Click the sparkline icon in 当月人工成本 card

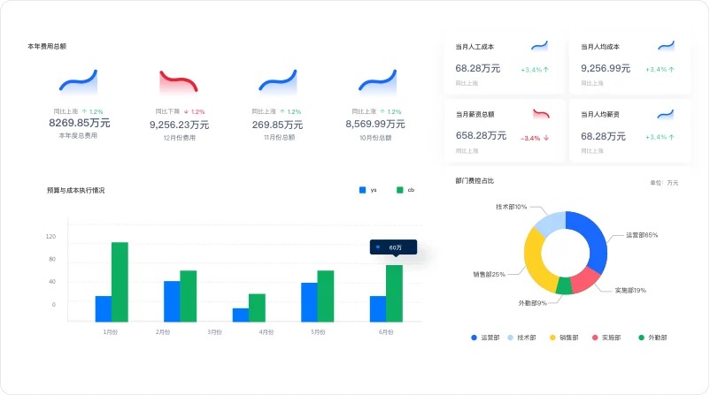539,46
